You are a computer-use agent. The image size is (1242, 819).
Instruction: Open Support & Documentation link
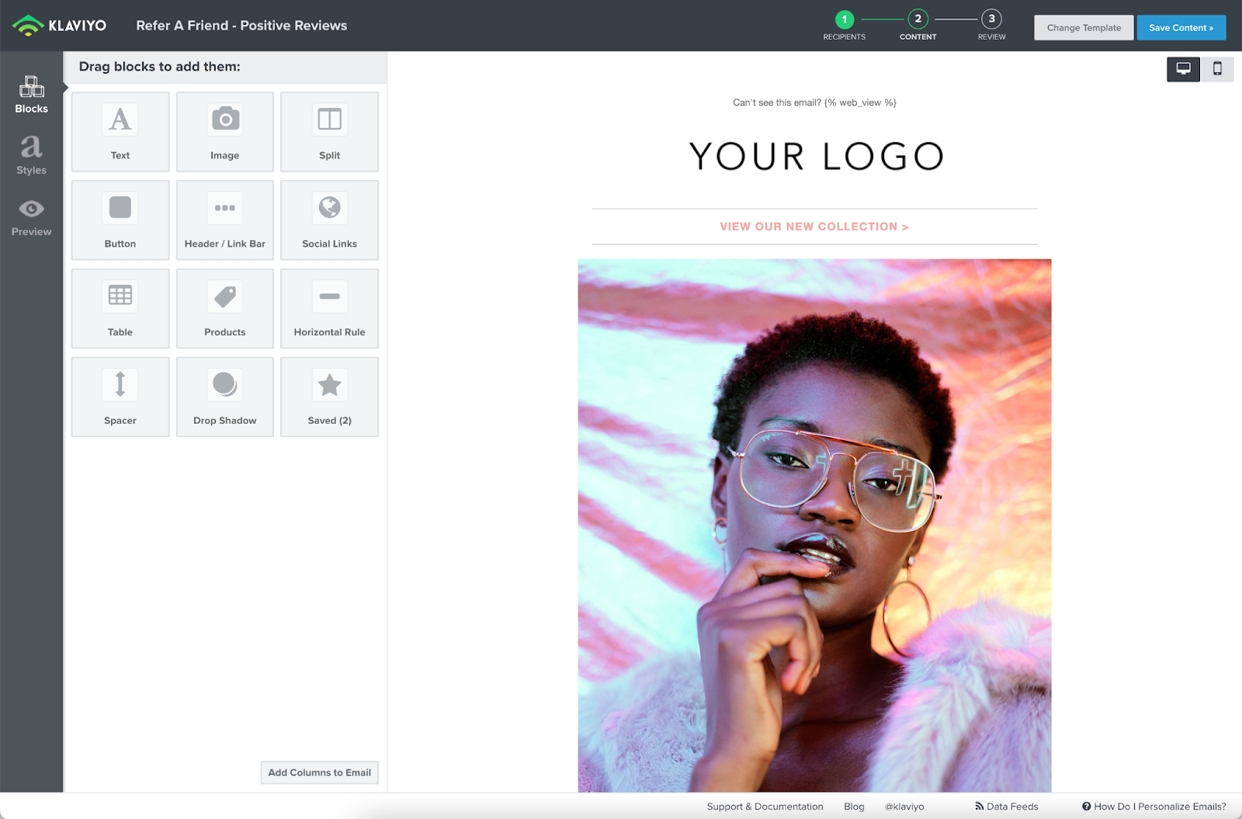765,807
